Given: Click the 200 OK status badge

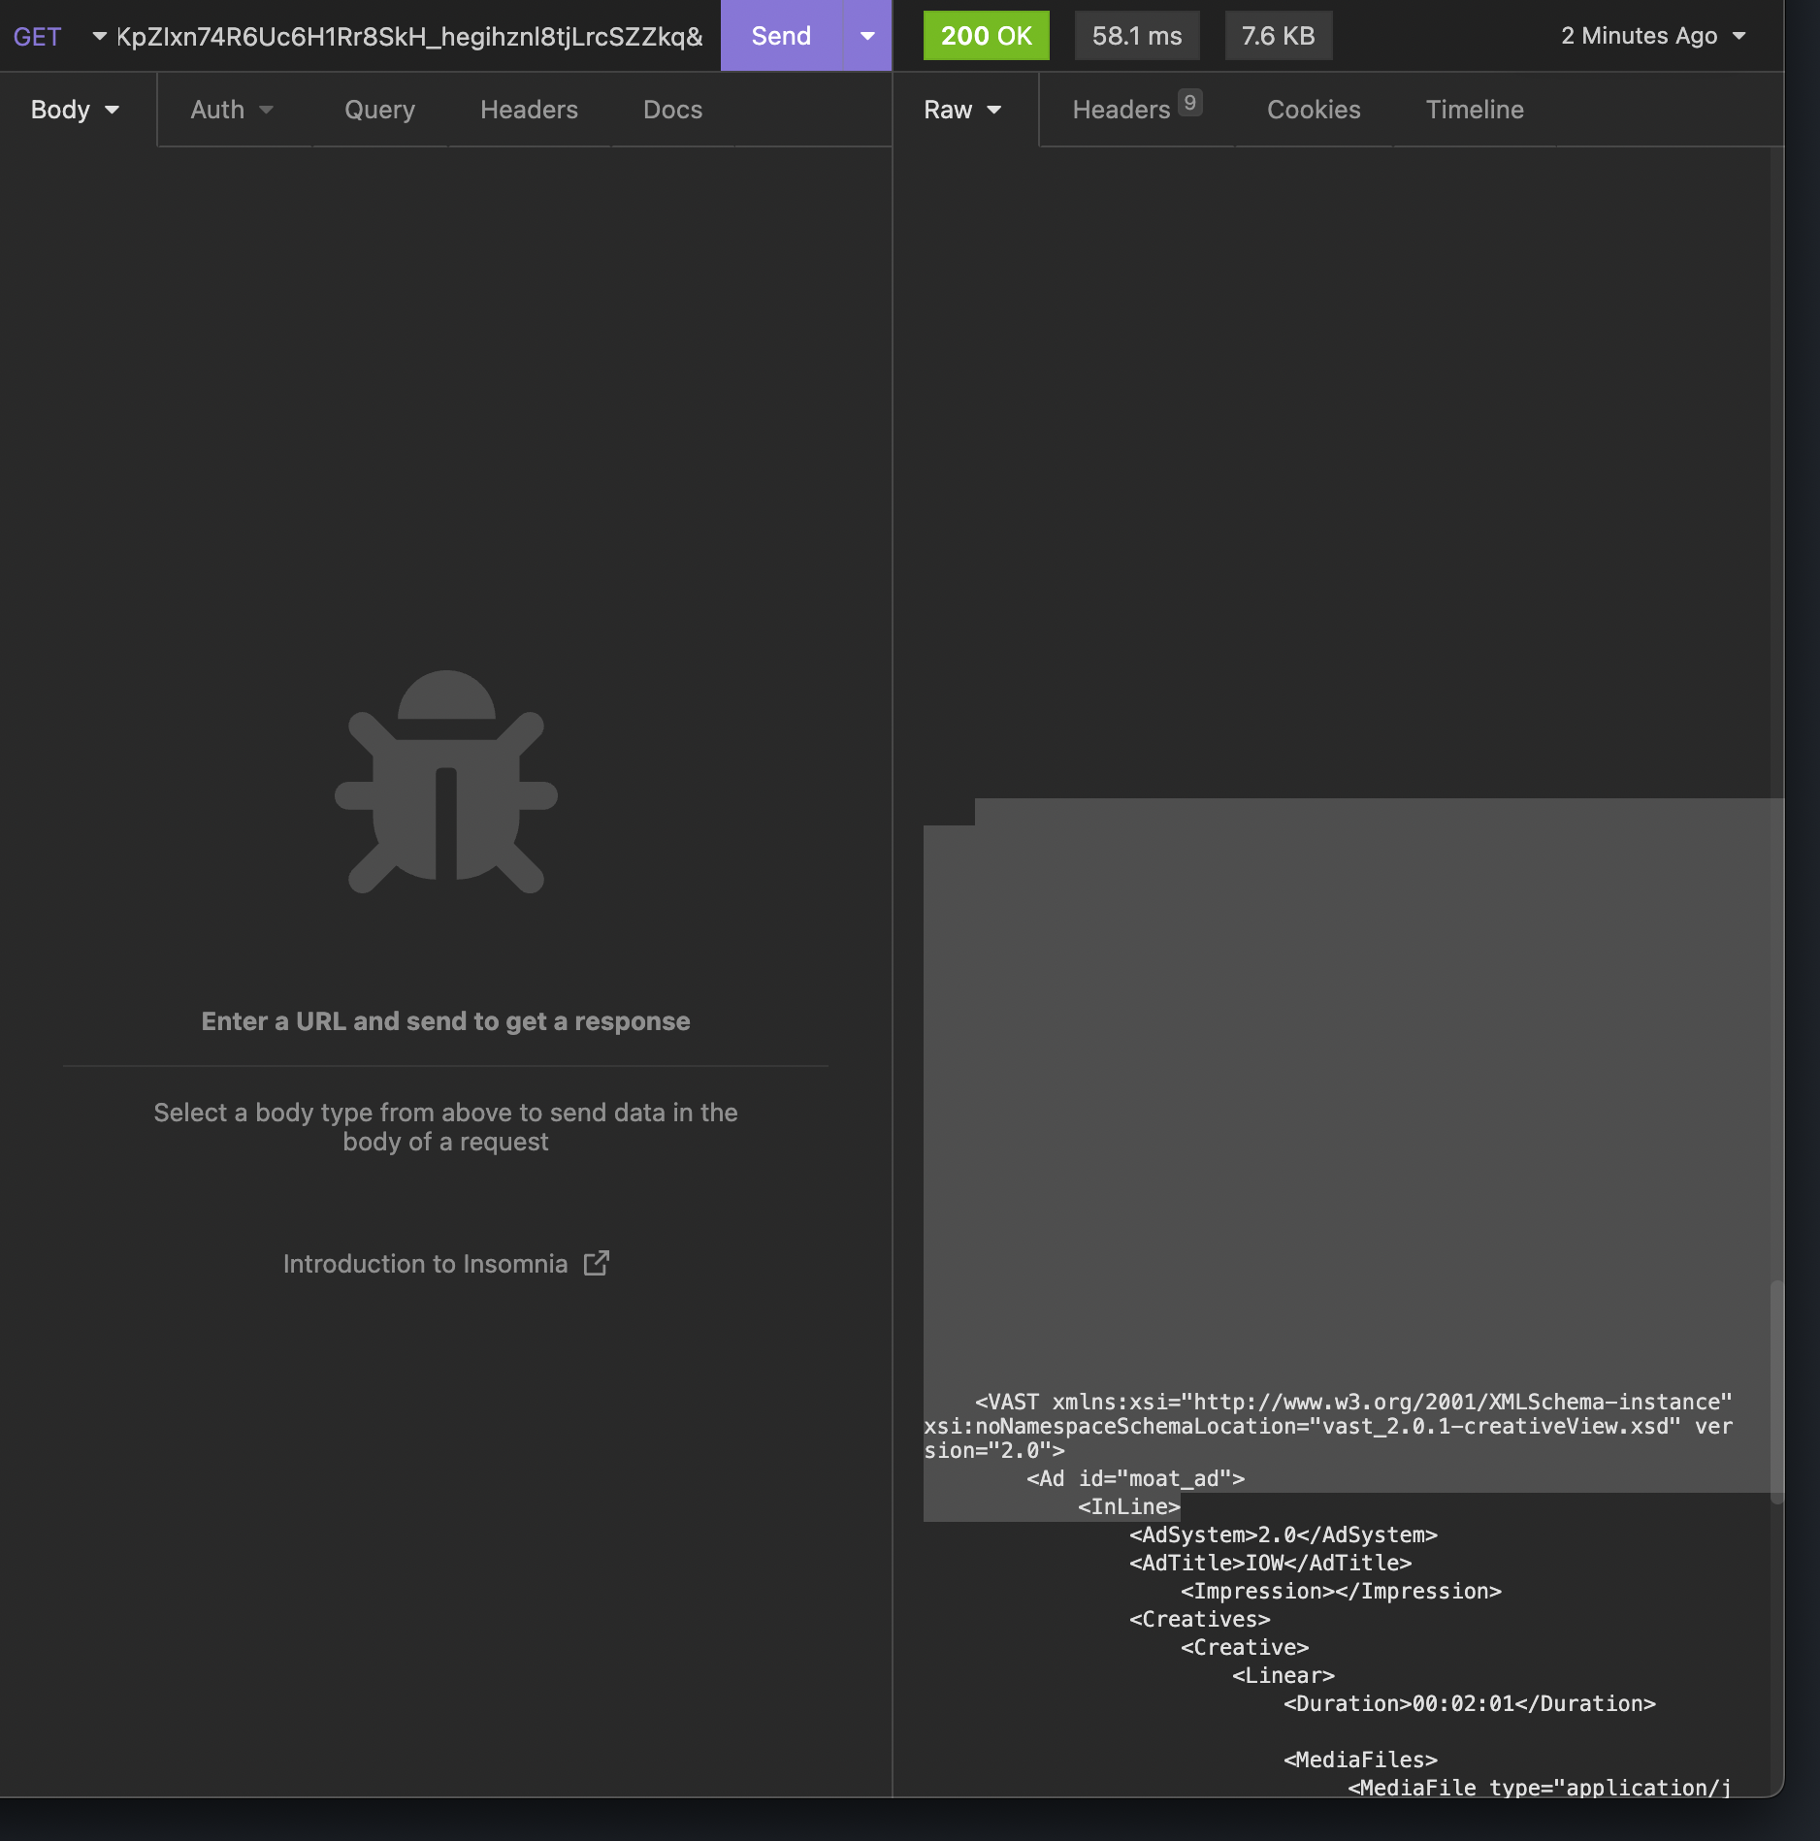Looking at the screenshot, I should coord(986,36).
